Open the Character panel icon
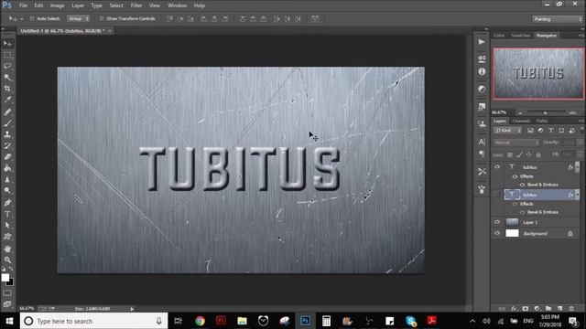The height and width of the screenshot is (329, 586). [482, 143]
